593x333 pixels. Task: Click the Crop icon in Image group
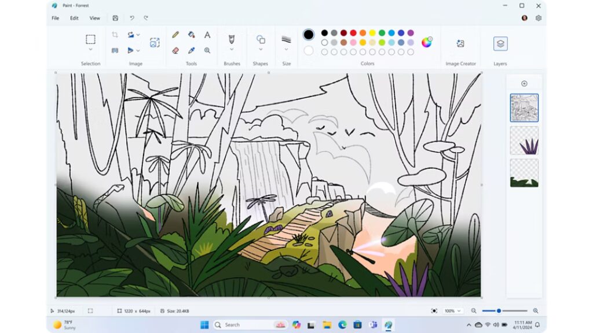[x=115, y=35]
